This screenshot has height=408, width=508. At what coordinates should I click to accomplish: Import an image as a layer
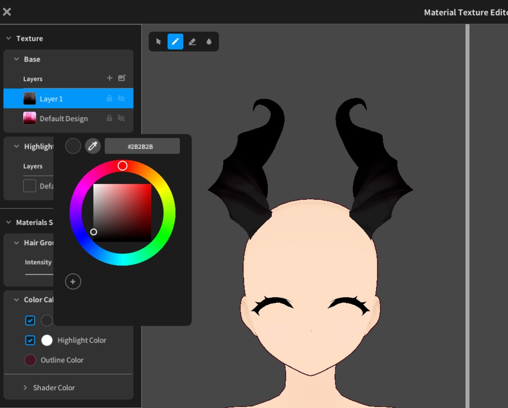click(x=122, y=78)
